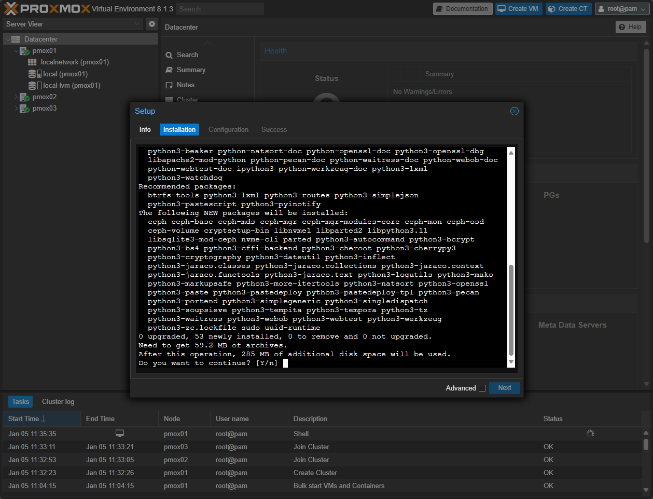Click the Datacenter server icon in tree
The height and width of the screenshot is (499, 653).
(16, 39)
